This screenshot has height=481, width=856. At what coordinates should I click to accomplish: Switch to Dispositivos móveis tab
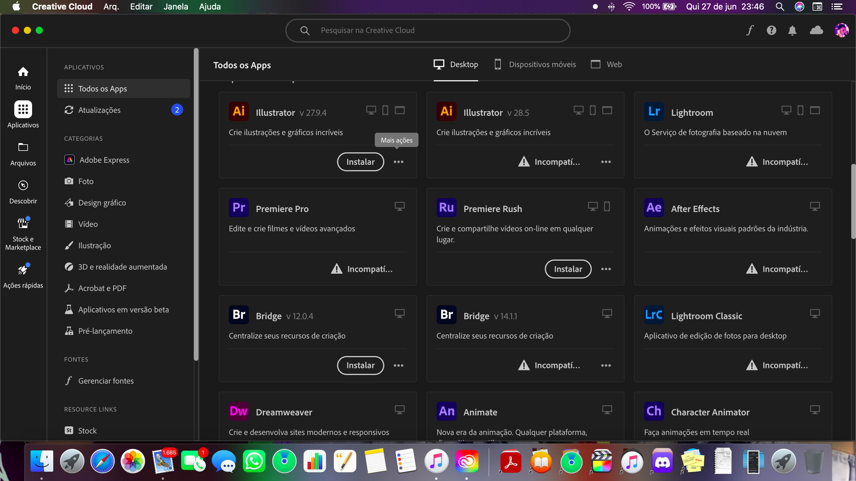(x=535, y=64)
